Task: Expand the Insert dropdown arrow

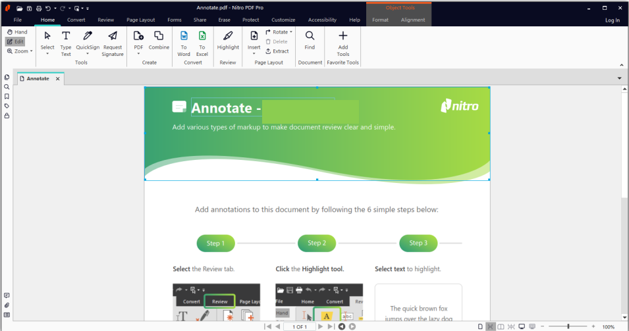Action: [254, 54]
